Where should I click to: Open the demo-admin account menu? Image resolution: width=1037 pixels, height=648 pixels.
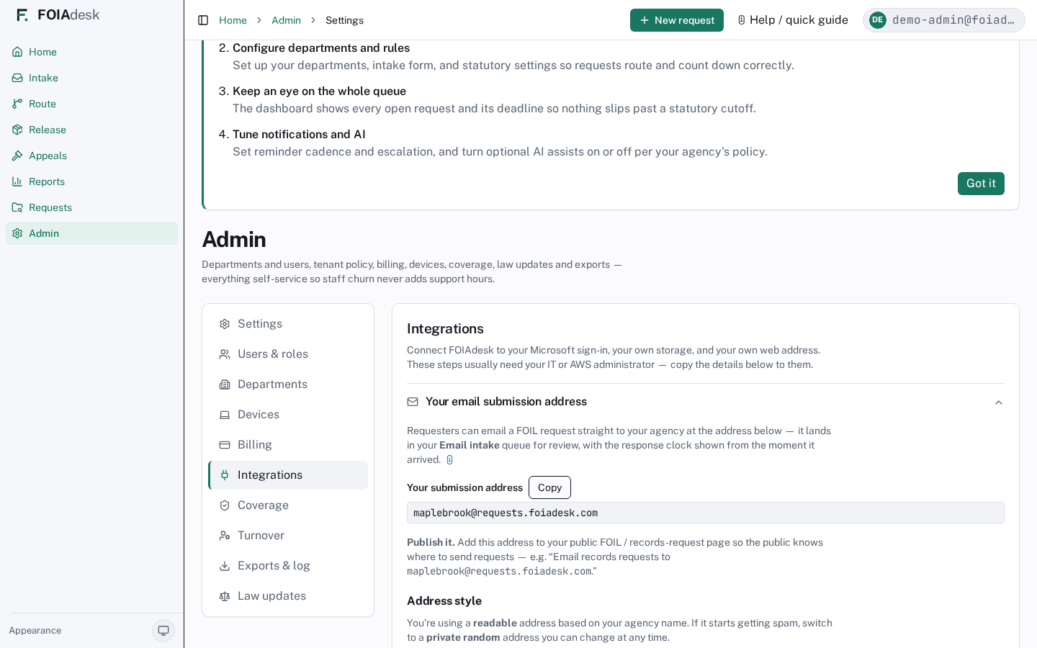coord(944,20)
